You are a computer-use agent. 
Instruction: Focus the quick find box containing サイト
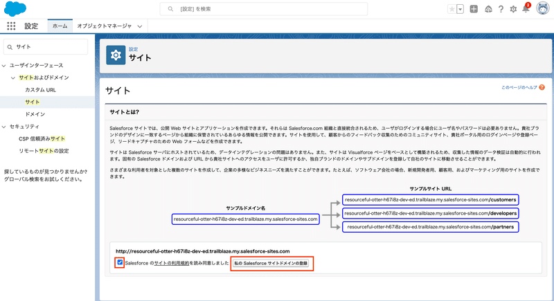point(46,47)
